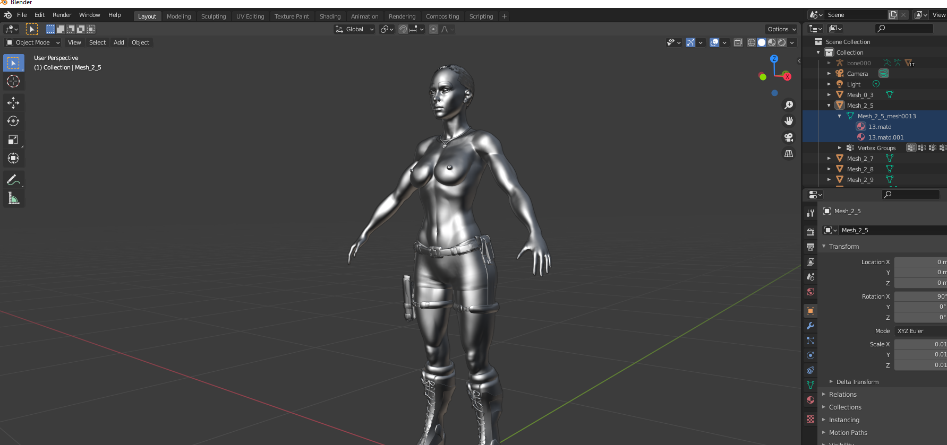Select the Light object in outliner
Screen dimensions: 947x445
point(854,84)
